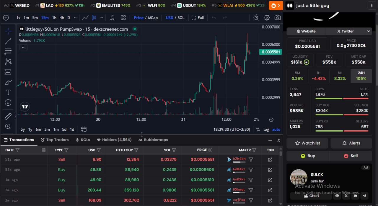Image resolution: width=378 pixels, height=206 pixels.
Task: Select the ruler measure tool
Action: [x=8, y=116]
